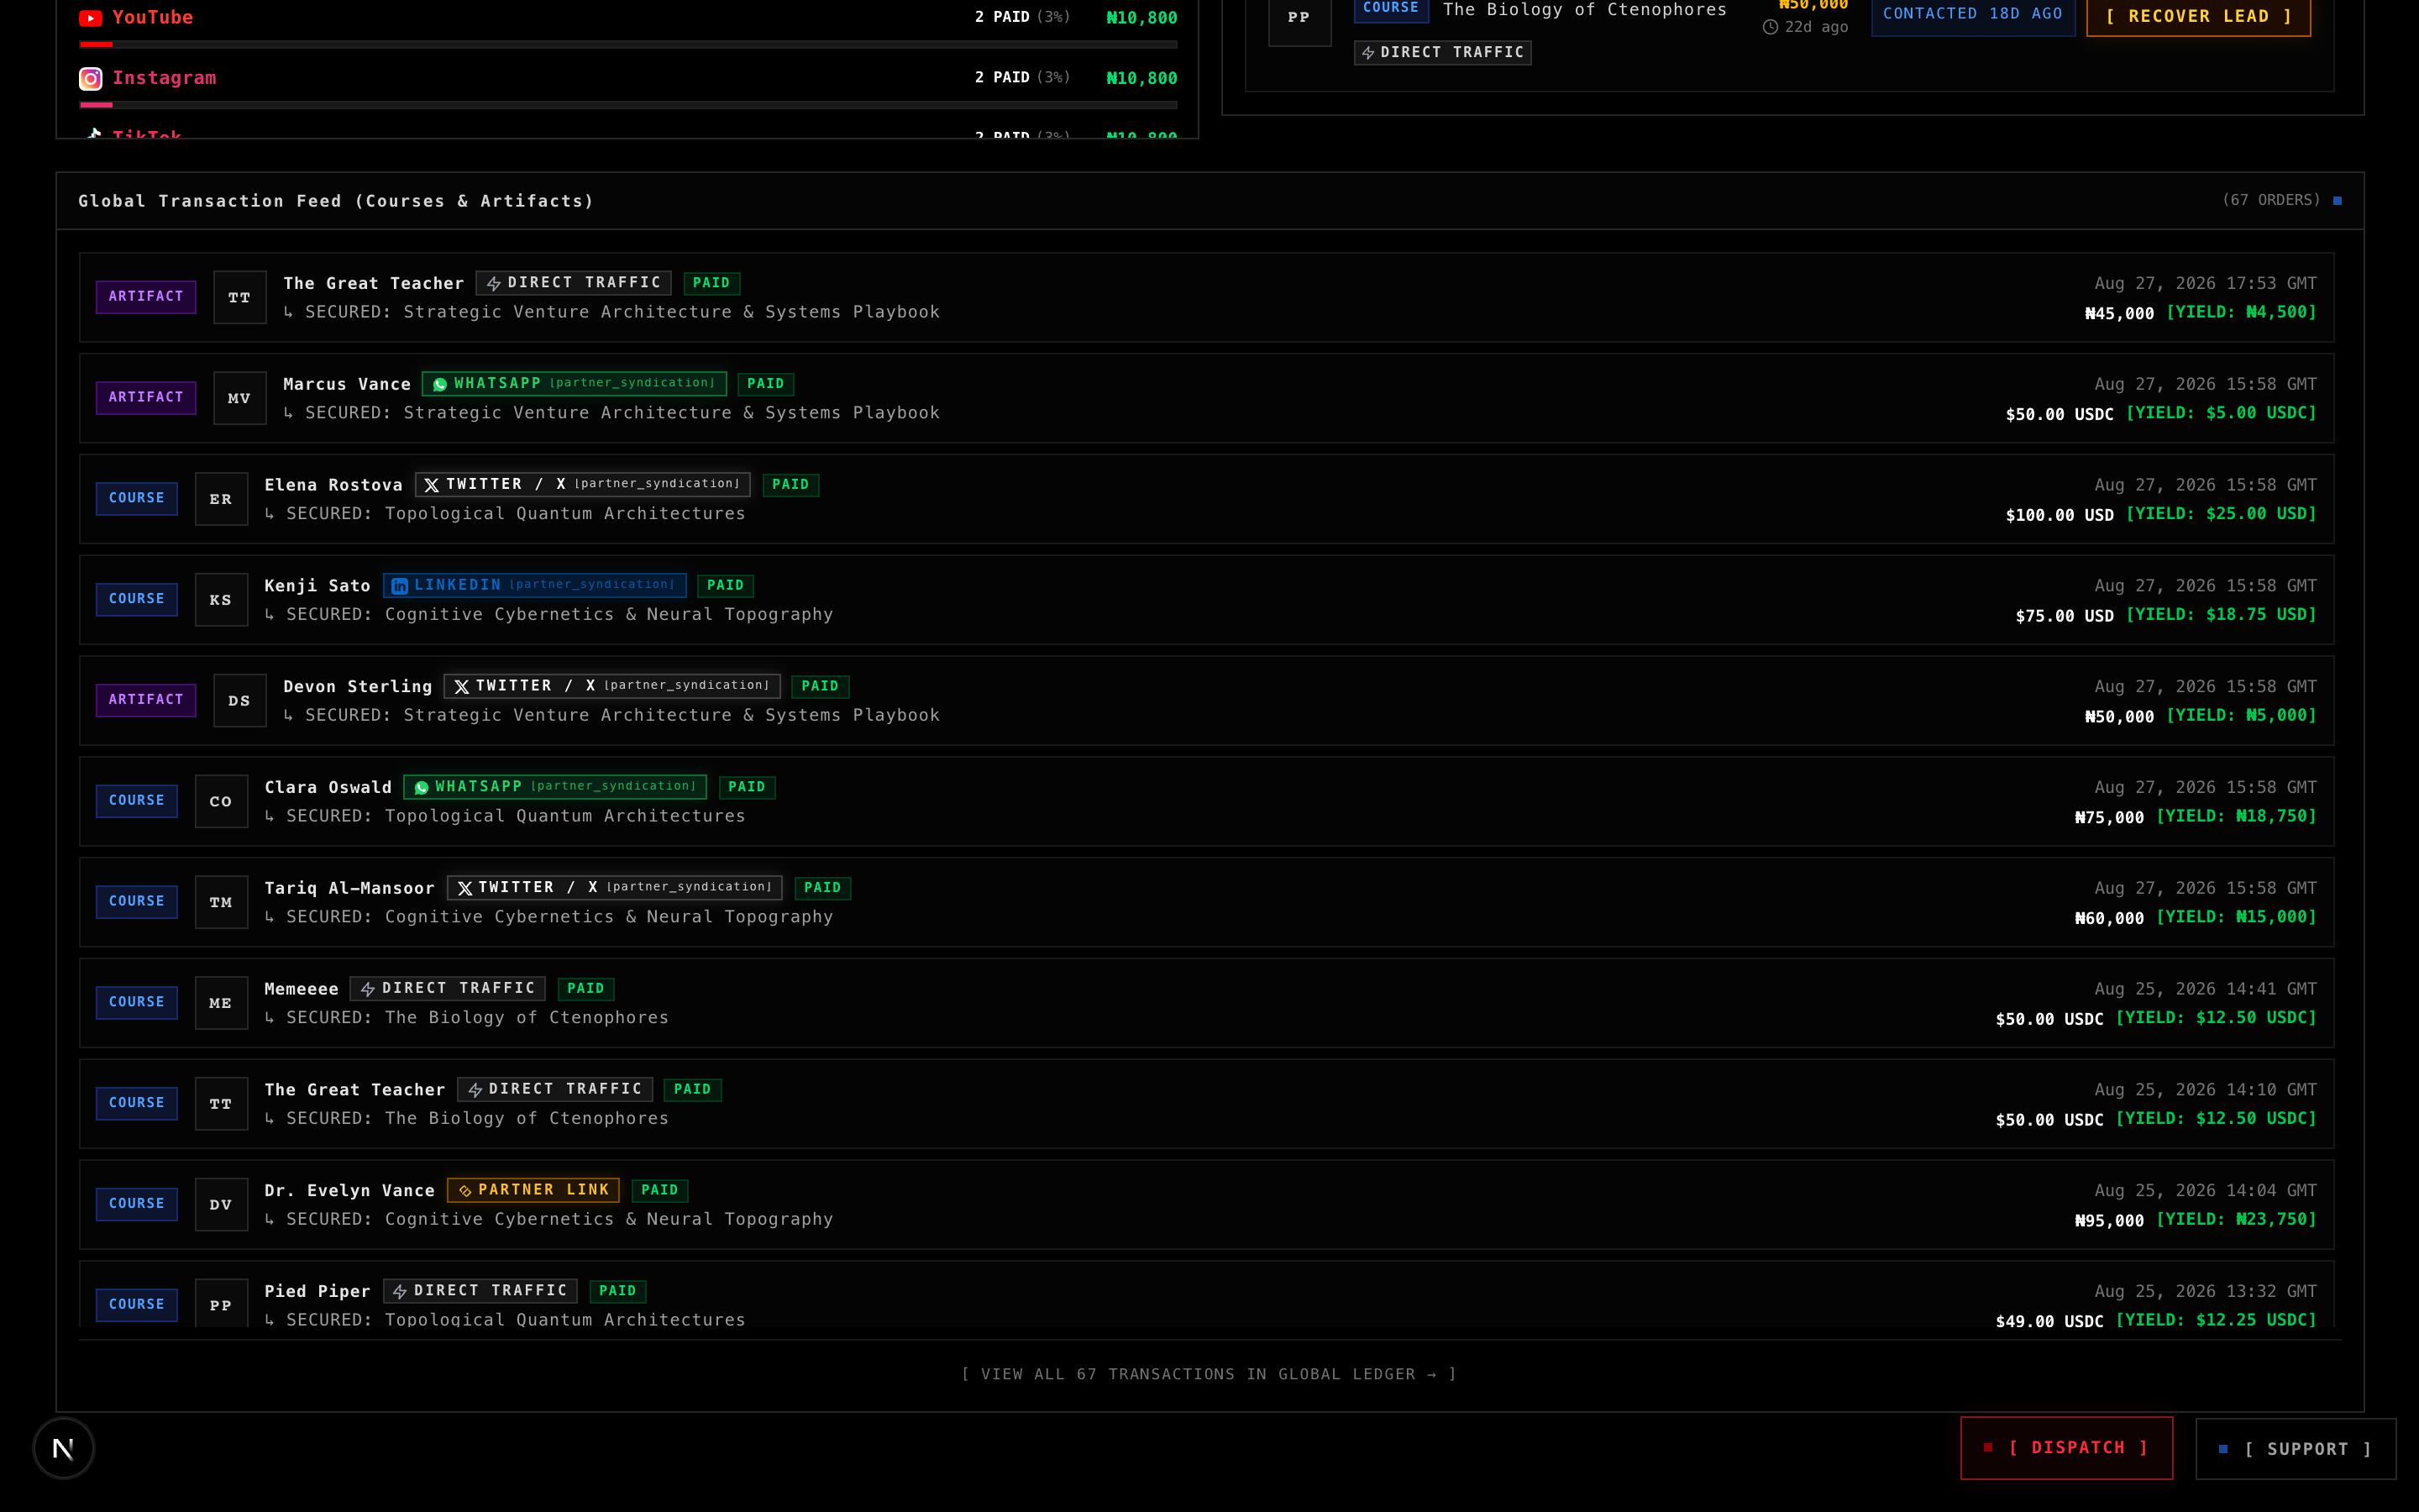
Task: Click the DS avatar for Devon Sterling
Action: tap(240, 700)
